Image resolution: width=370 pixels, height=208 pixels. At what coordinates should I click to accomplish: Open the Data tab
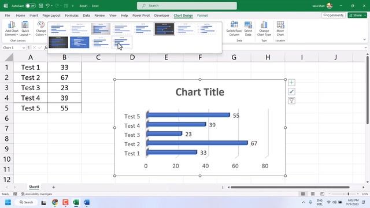point(86,16)
